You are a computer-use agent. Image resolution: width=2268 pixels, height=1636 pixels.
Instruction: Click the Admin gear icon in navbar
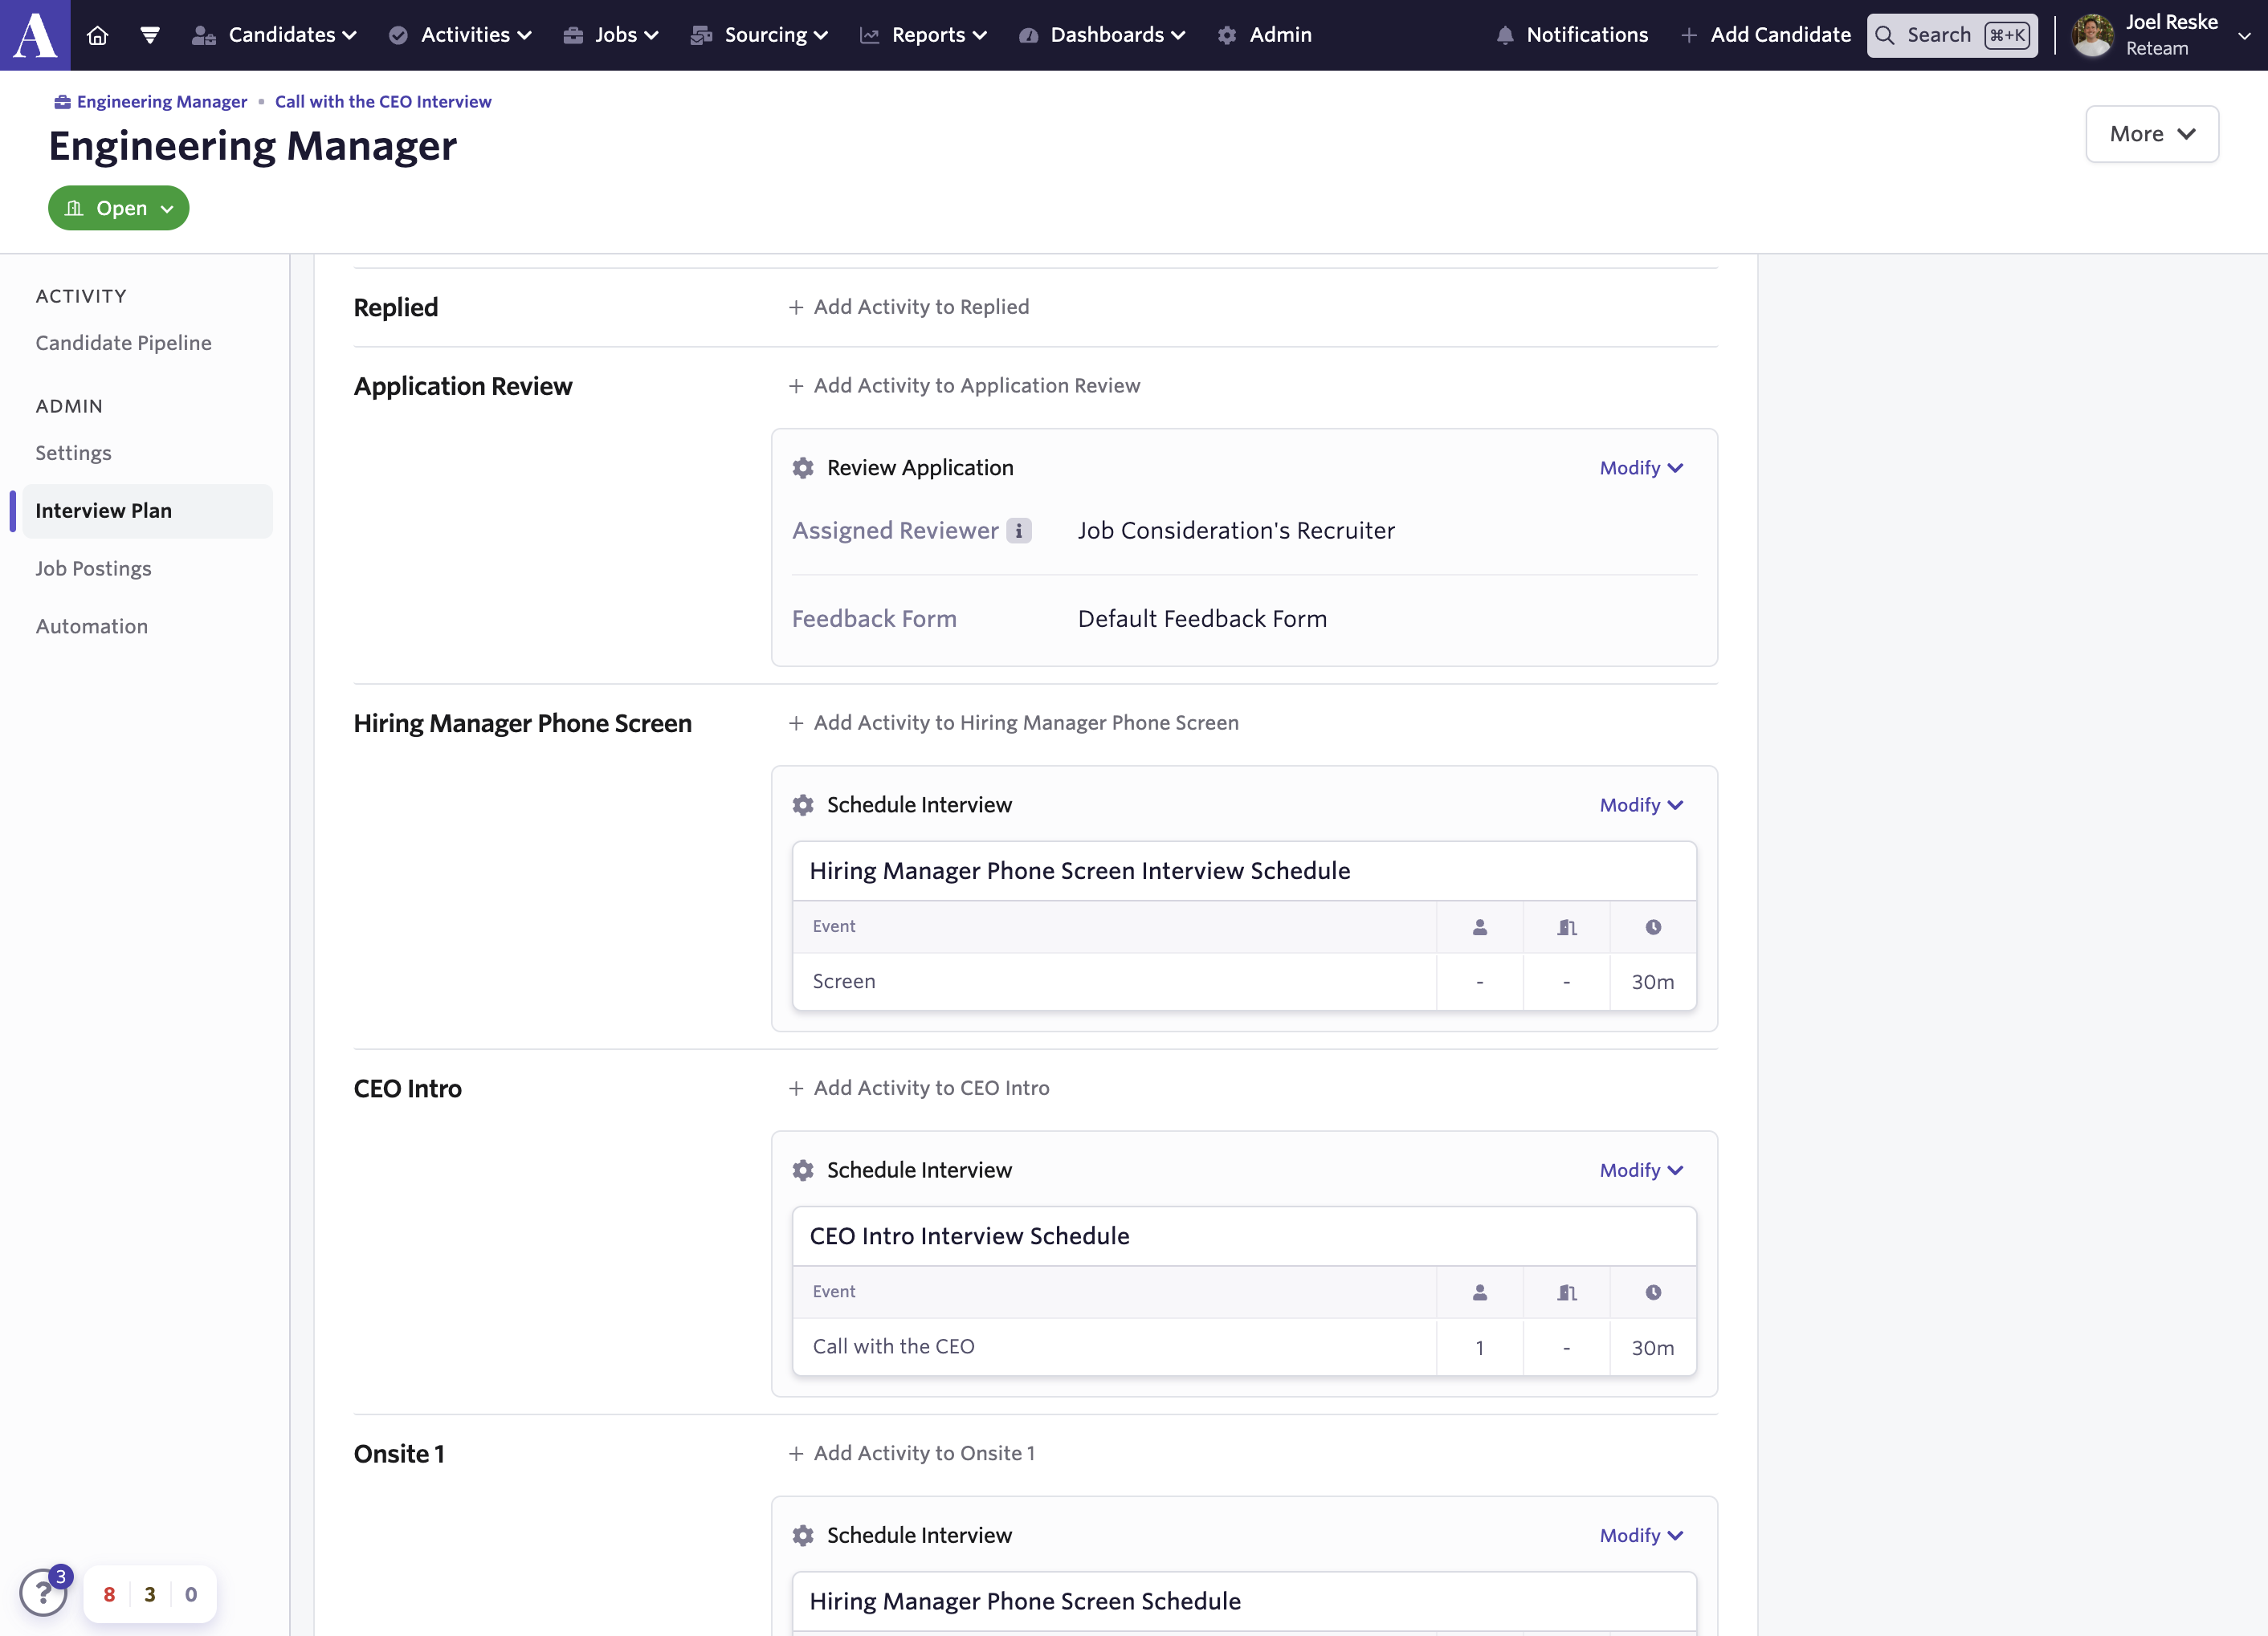point(1227,35)
